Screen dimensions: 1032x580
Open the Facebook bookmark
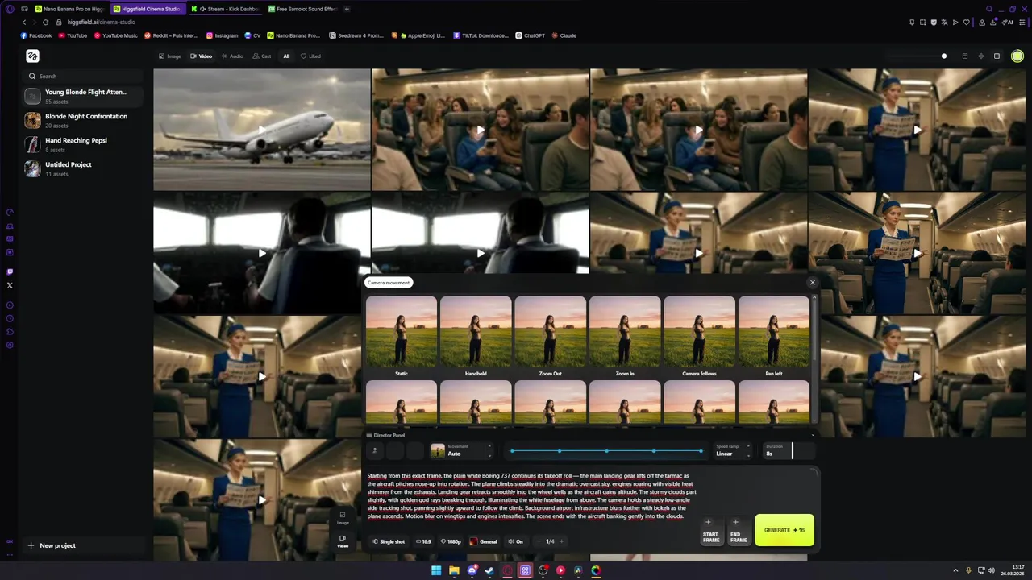[x=36, y=35]
